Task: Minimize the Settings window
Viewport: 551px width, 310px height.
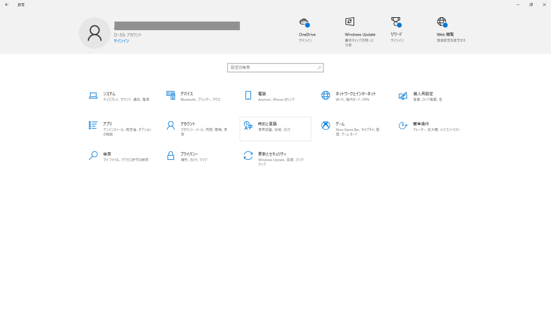Action: (x=518, y=4)
